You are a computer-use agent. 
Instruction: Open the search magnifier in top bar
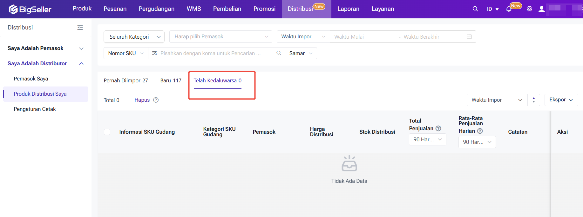[x=475, y=9]
